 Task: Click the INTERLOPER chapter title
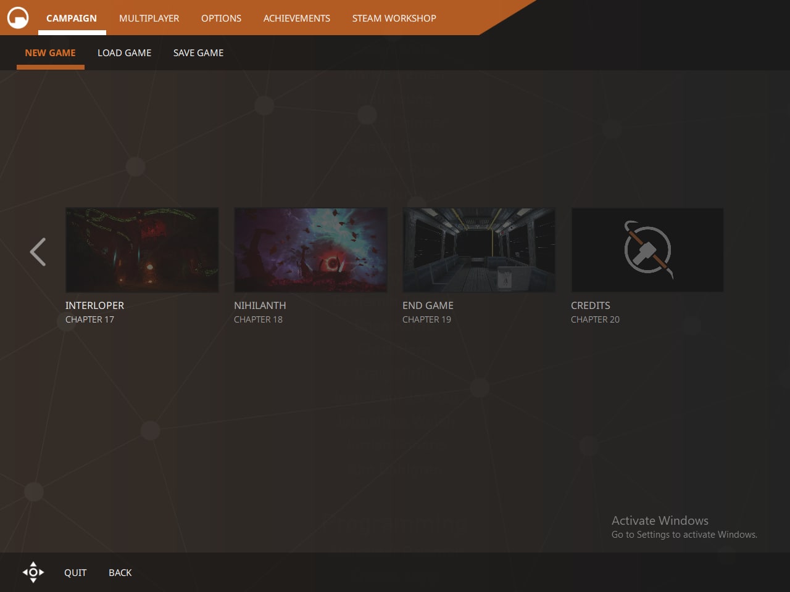pyautogui.click(x=94, y=305)
